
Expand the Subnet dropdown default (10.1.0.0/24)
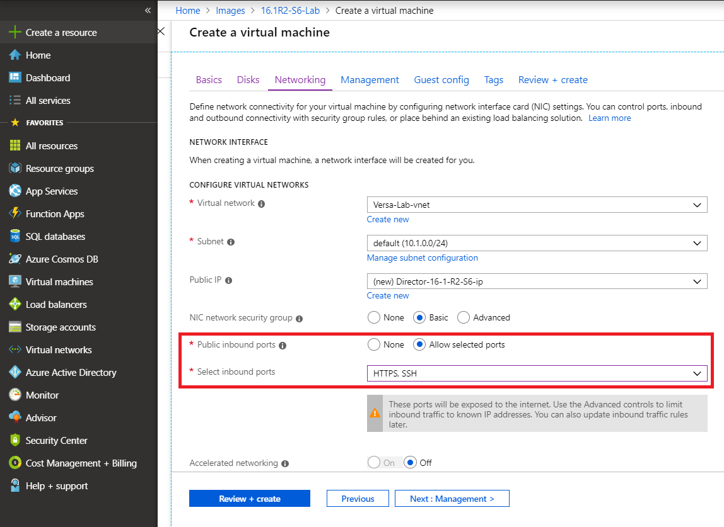pyautogui.click(x=537, y=243)
